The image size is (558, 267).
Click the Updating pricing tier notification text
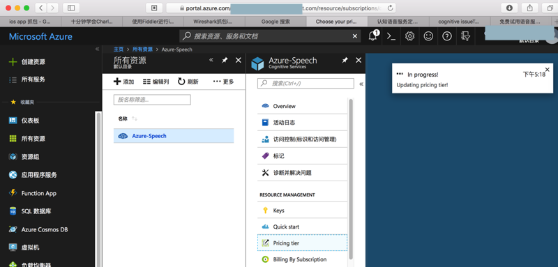click(422, 85)
